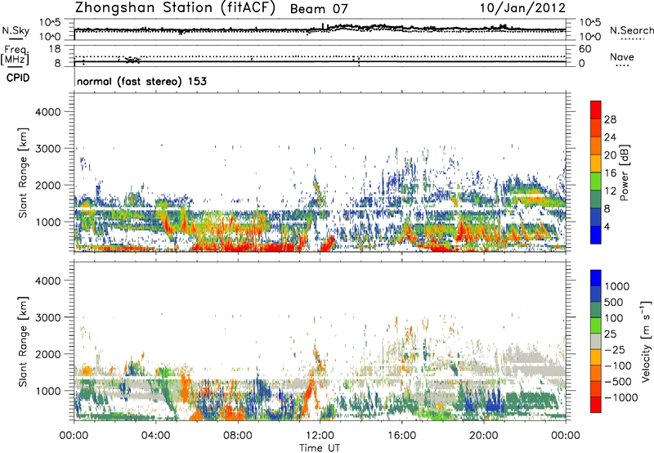Viewport: 654px width, 453px height.
Task: Click the '60' Nave axis value
Action: tap(585, 49)
